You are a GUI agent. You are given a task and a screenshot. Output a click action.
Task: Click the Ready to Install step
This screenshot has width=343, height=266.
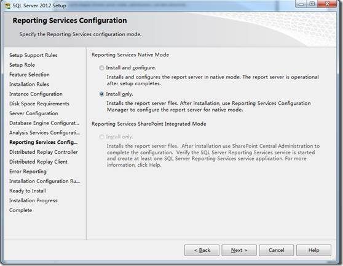tap(28, 191)
